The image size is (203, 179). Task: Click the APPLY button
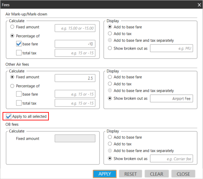point(105,174)
